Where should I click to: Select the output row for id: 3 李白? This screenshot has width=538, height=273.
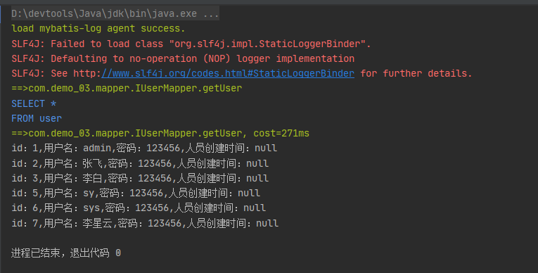click(140, 178)
